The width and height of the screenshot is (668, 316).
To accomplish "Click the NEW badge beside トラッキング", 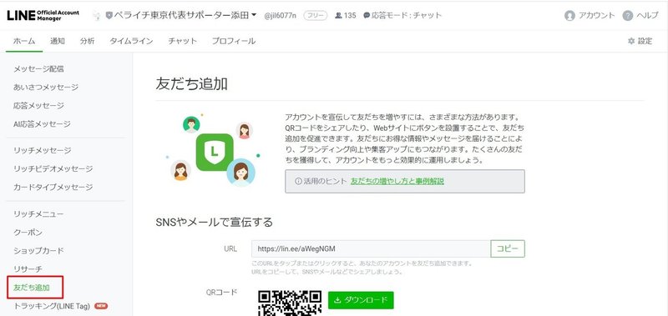I will tap(101, 306).
